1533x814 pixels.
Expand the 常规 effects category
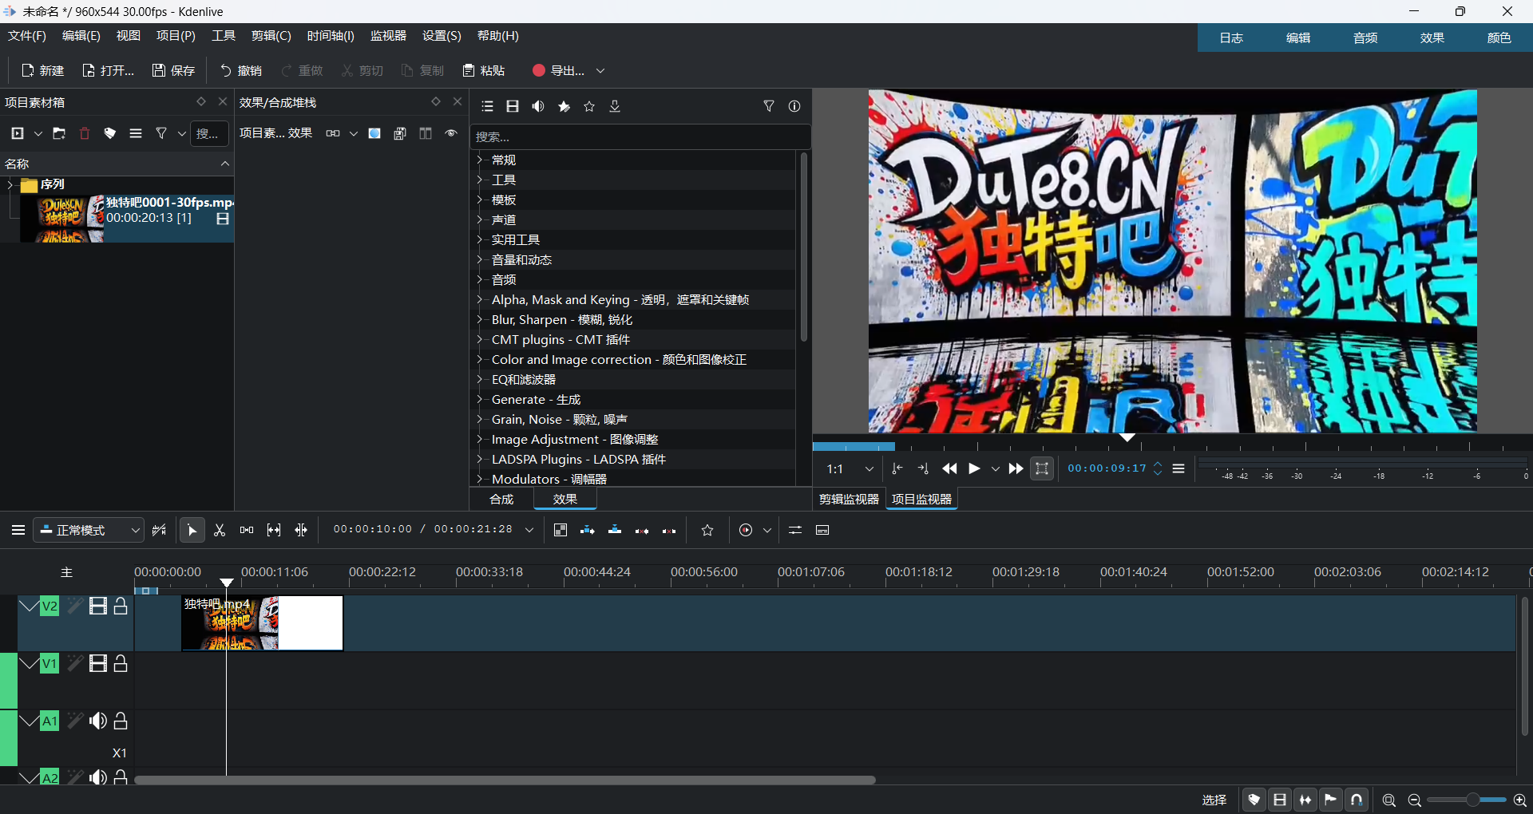click(x=480, y=160)
